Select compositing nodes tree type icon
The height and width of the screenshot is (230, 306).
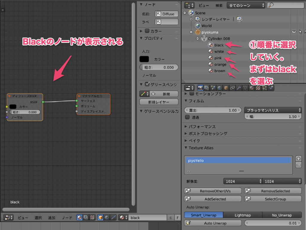(86, 217)
